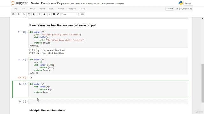Open the File menu
Image resolution: width=204 pixels, height=114 pixels.
[15, 9]
